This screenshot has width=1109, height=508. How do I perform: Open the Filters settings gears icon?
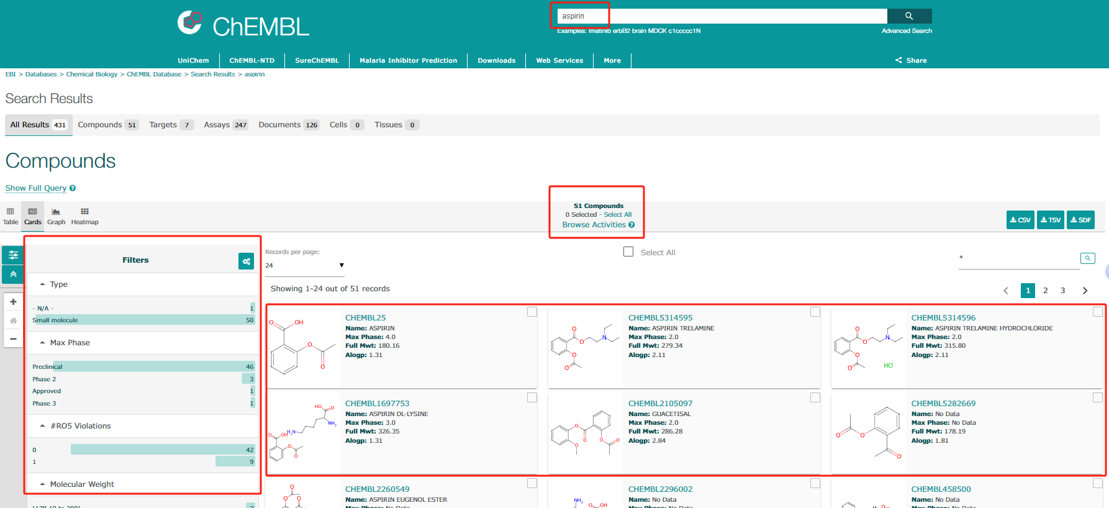[247, 261]
